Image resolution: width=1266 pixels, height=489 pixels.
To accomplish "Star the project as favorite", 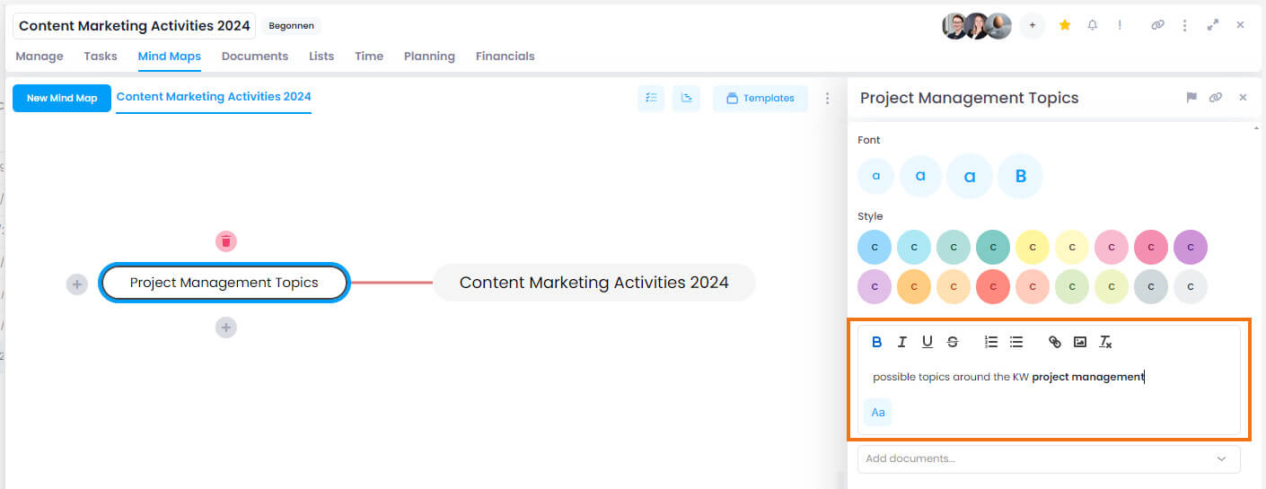I will pos(1065,25).
